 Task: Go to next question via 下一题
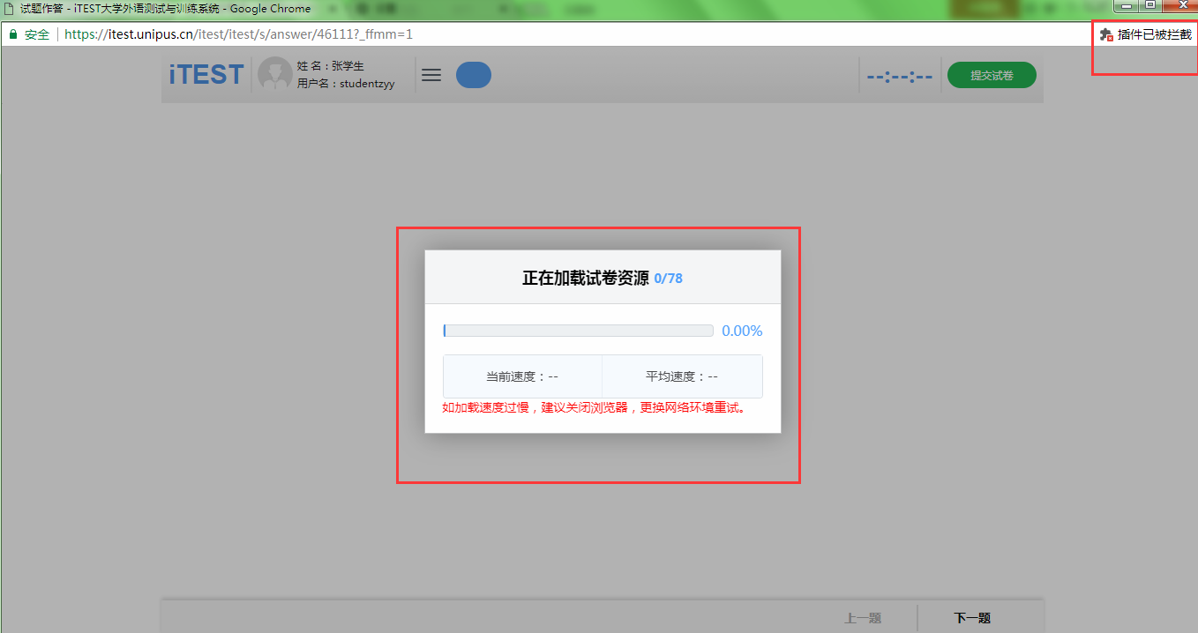(x=972, y=618)
